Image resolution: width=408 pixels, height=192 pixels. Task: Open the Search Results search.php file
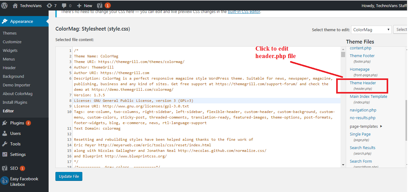(362, 148)
